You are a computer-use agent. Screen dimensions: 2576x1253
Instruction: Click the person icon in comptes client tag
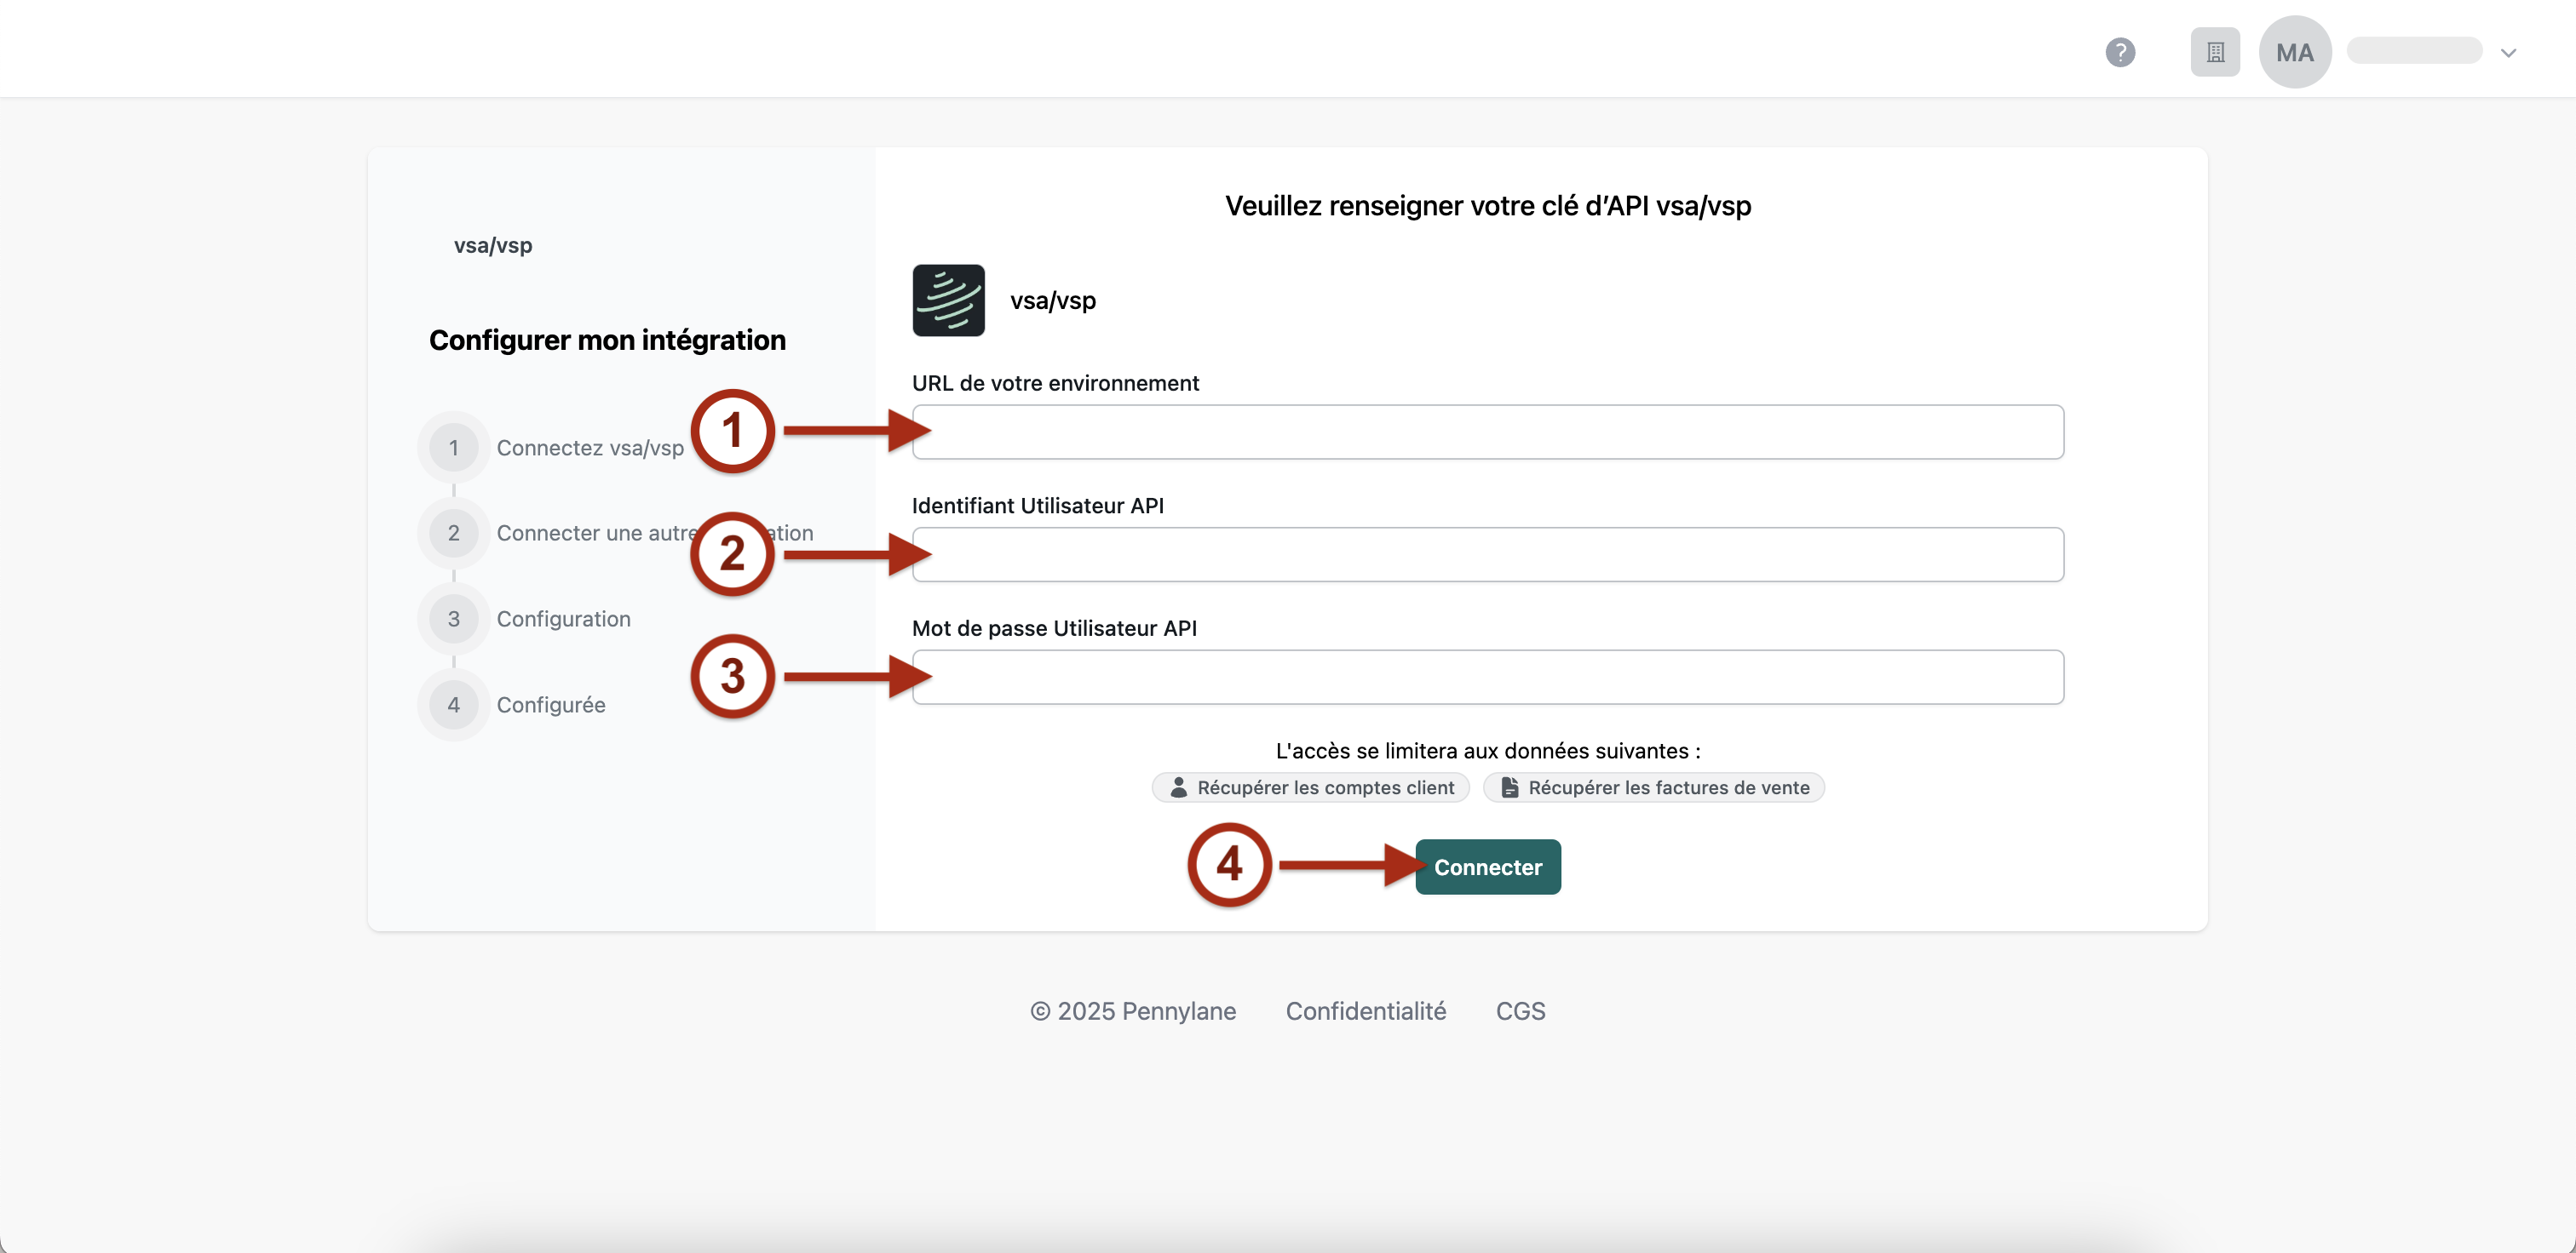[1178, 787]
